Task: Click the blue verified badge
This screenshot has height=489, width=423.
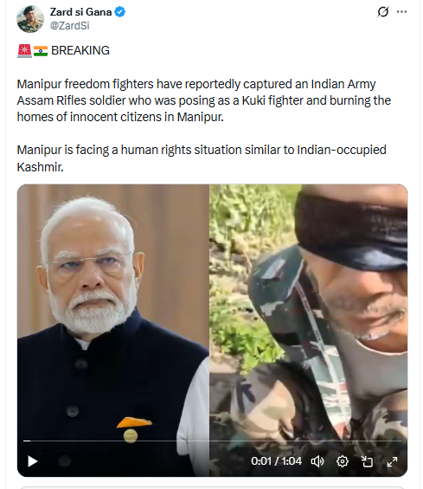Action: 119,12
